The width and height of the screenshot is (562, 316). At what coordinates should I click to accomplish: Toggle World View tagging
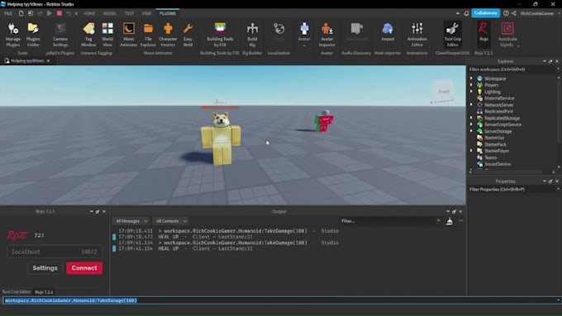[x=107, y=35]
